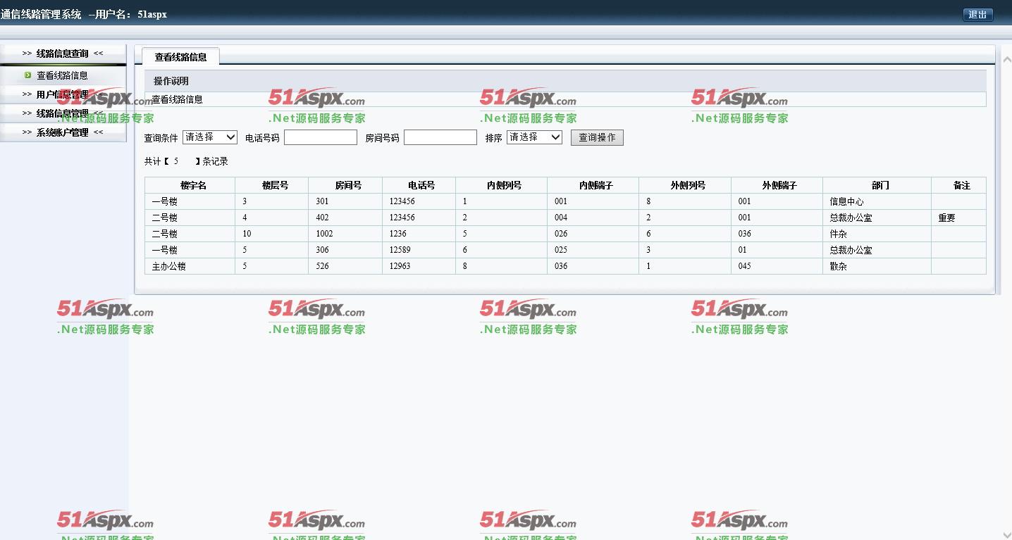Screen dimensions: 1012x540
Task: Click room number 526
Action: pyautogui.click(x=322, y=266)
